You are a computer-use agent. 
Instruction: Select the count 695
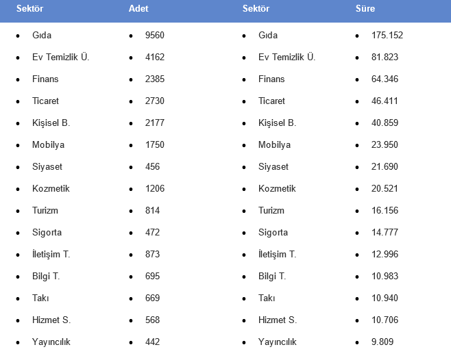[x=152, y=276]
